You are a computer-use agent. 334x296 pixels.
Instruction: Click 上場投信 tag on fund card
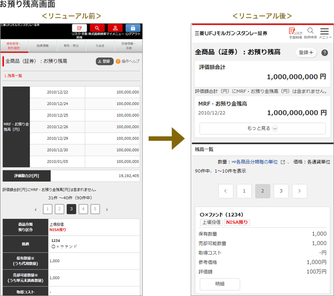click(x=212, y=222)
